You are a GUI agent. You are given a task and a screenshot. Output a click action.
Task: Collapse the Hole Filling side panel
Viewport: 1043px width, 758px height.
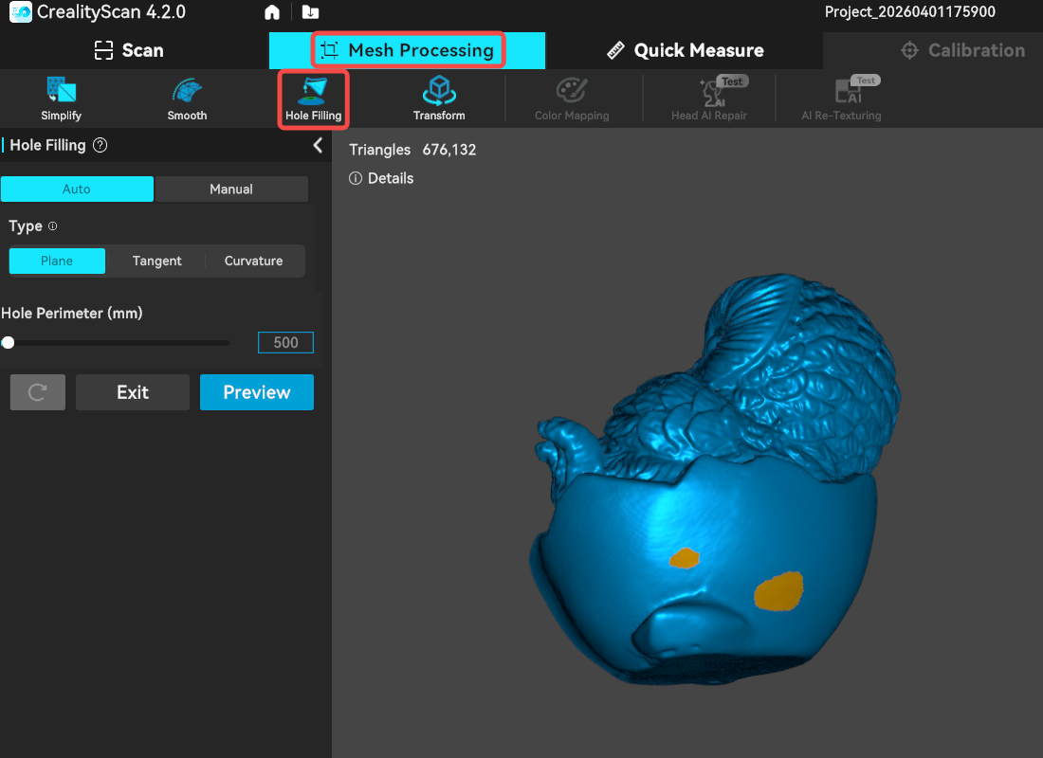pos(318,145)
